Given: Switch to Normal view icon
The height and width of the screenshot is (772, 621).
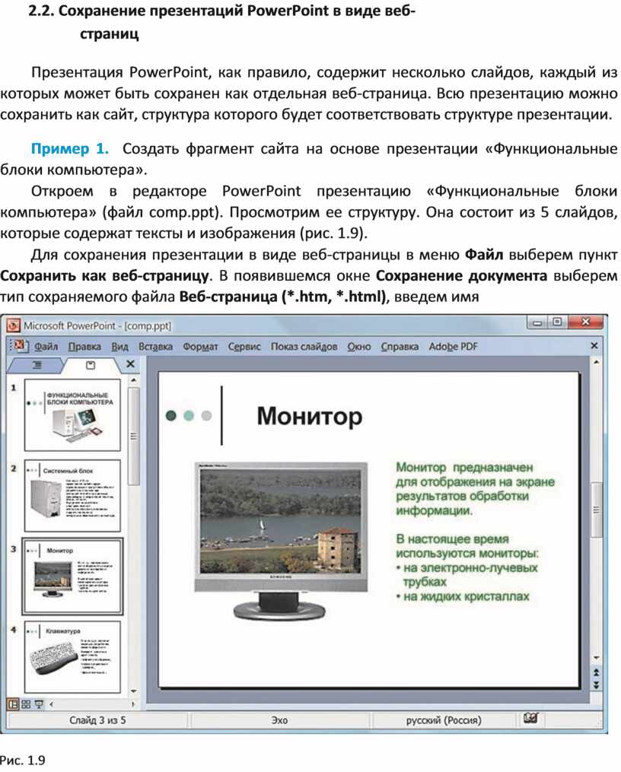Looking at the screenshot, I should pos(13,704).
